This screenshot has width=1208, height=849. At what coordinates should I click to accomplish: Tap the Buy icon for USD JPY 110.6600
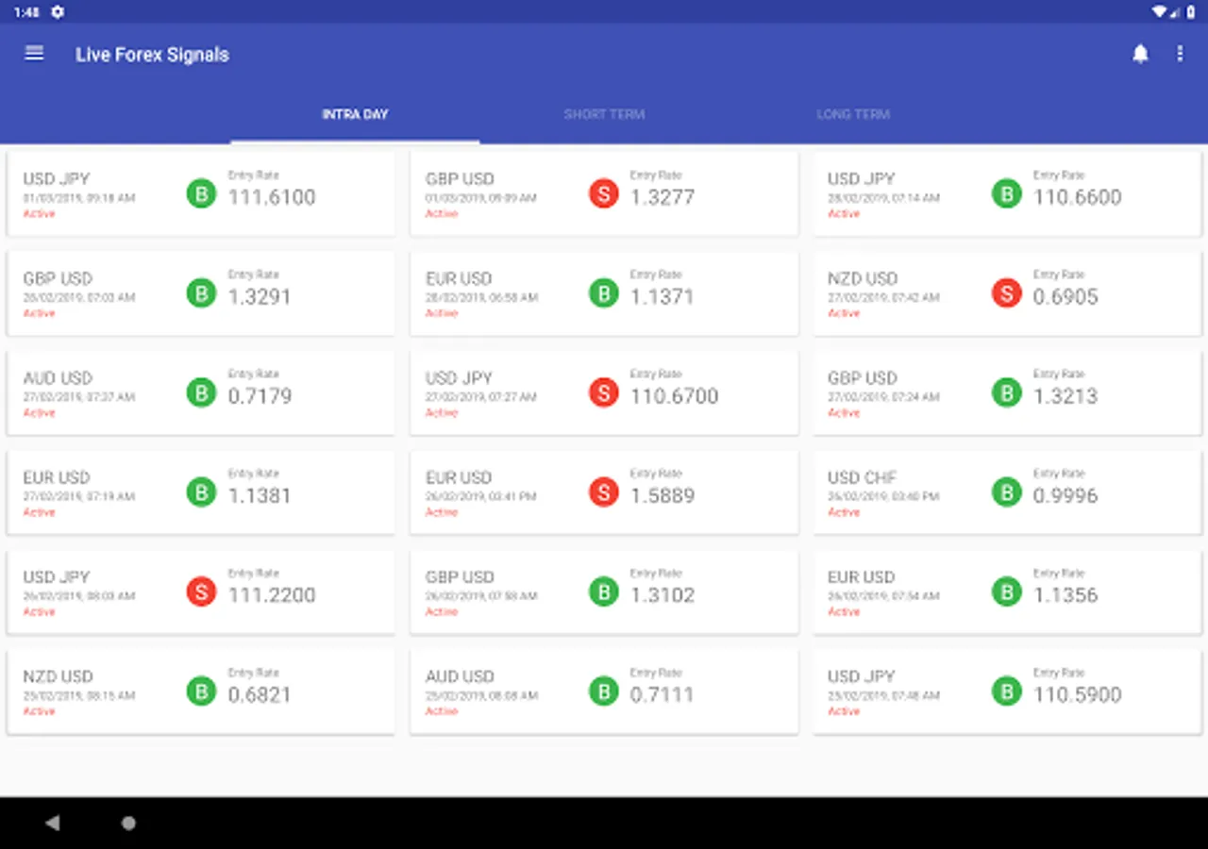tap(1007, 193)
